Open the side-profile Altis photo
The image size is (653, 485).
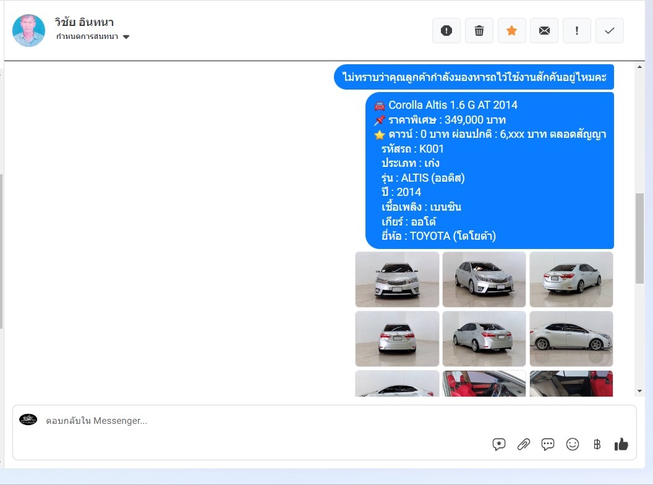tap(571, 339)
